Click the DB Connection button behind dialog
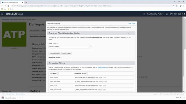186x104 pixels. 35,30
